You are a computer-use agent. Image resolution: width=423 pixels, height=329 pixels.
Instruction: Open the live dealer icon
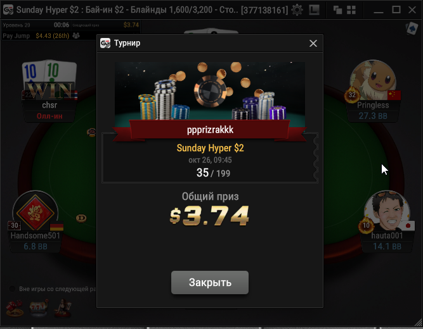click(63, 308)
